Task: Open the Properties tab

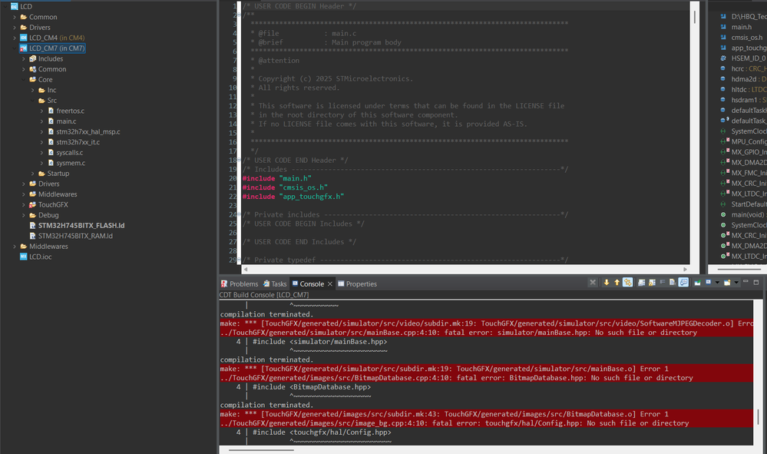Action: coord(358,283)
